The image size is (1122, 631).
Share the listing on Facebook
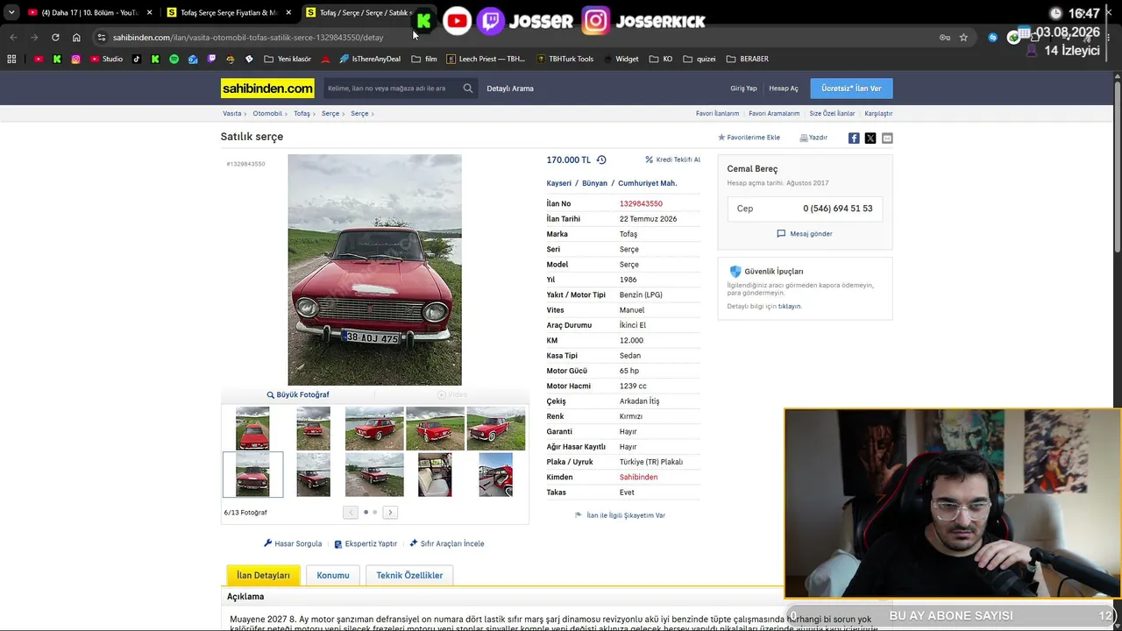coord(854,138)
